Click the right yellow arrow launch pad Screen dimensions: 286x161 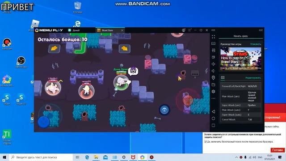tap(125, 49)
